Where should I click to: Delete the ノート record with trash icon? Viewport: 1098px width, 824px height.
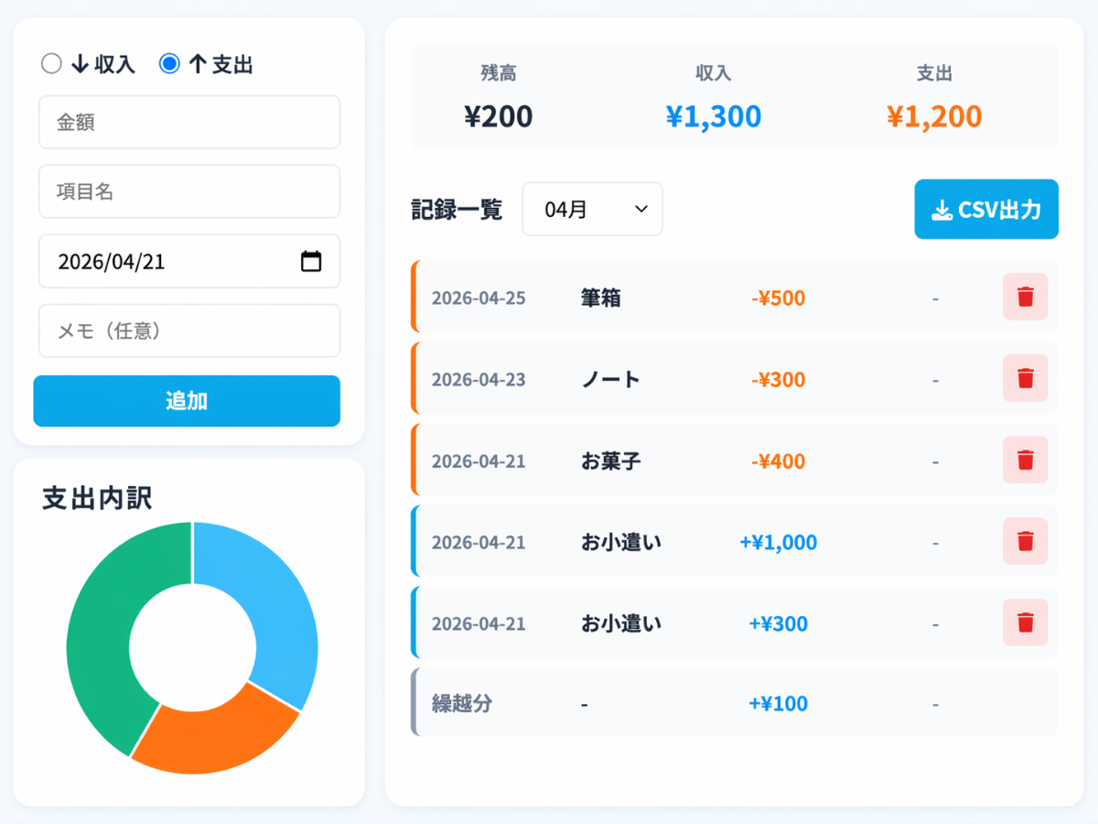point(1026,378)
